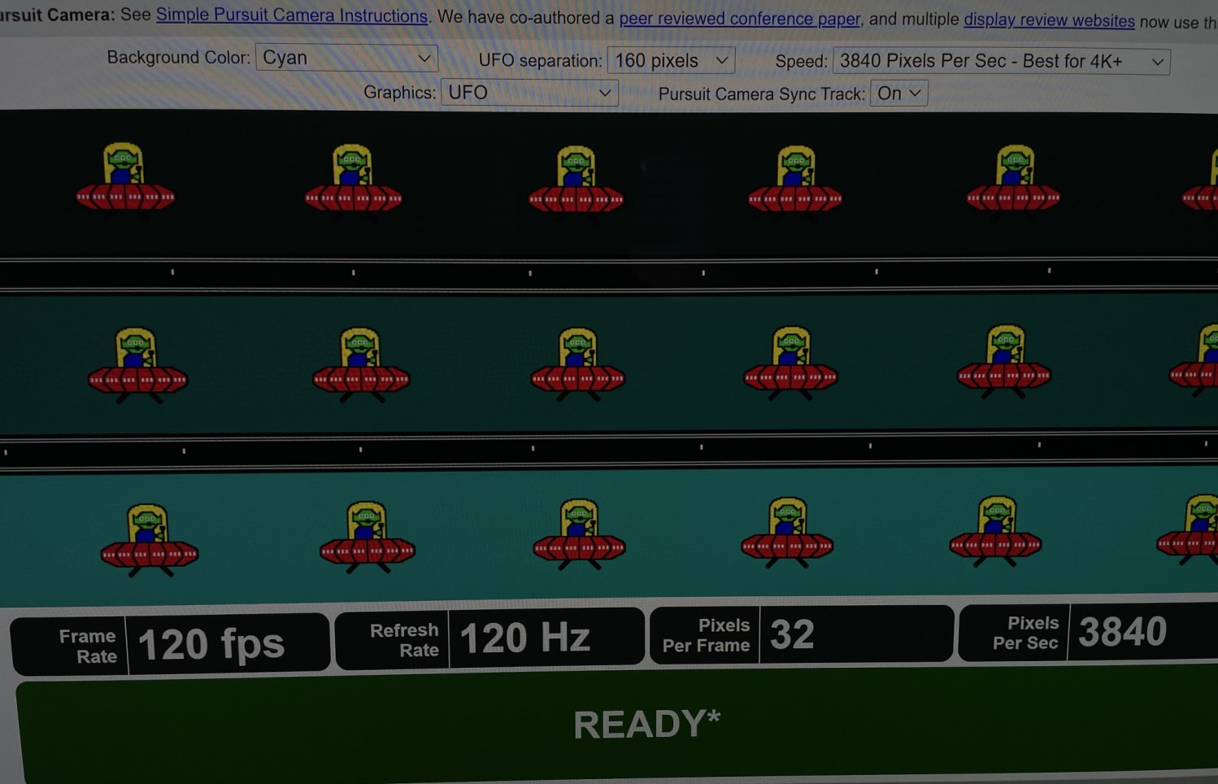The image size is (1218, 784).
Task: Open the Graphics dropdown showing UFO
Action: [x=529, y=93]
